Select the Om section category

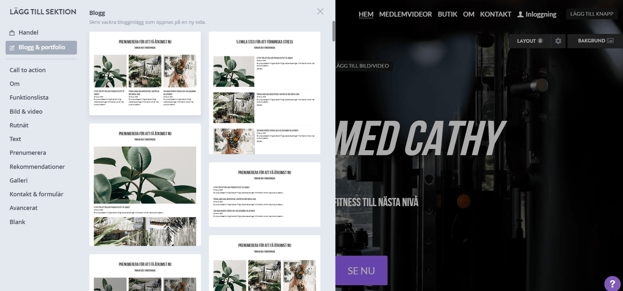point(15,83)
